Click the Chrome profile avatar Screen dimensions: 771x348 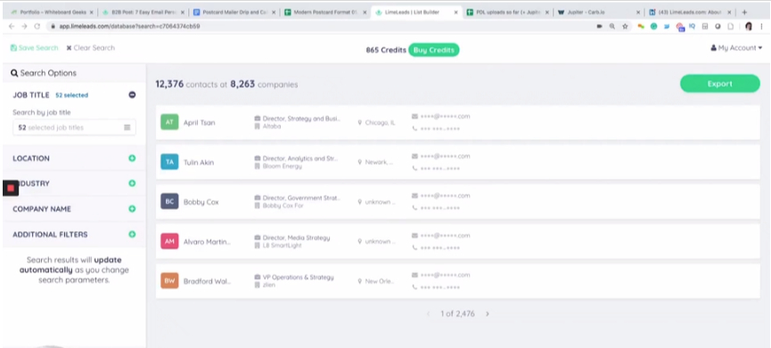point(749,27)
